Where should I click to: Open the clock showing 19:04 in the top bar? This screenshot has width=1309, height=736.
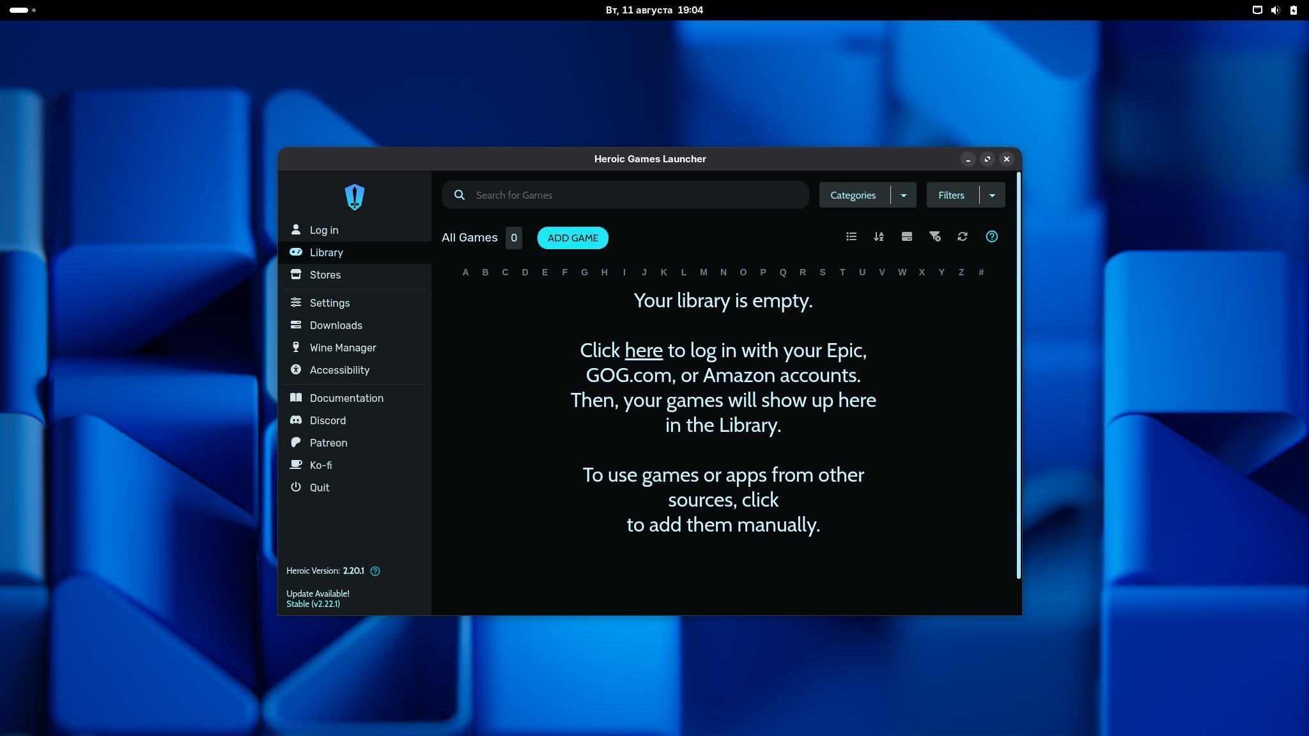654,10
